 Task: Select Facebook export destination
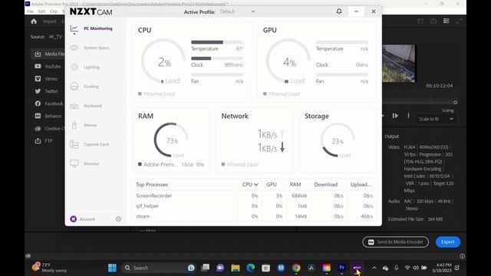pos(49,103)
